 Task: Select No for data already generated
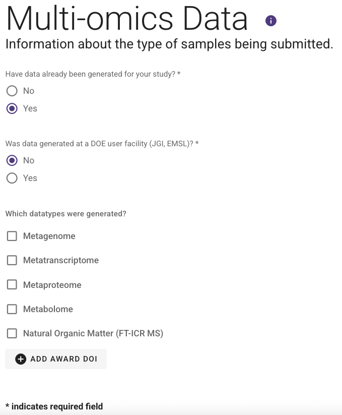pyautogui.click(x=12, y=91)
